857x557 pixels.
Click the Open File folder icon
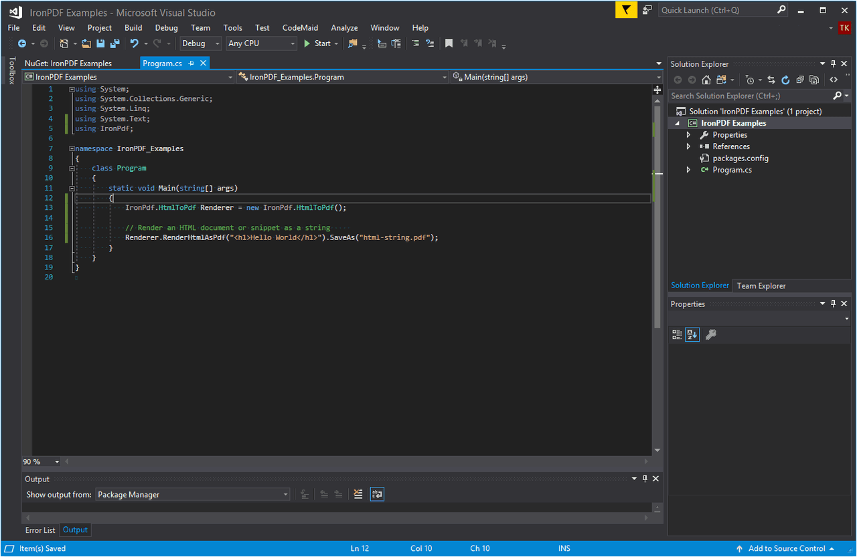tap(86, 43)
